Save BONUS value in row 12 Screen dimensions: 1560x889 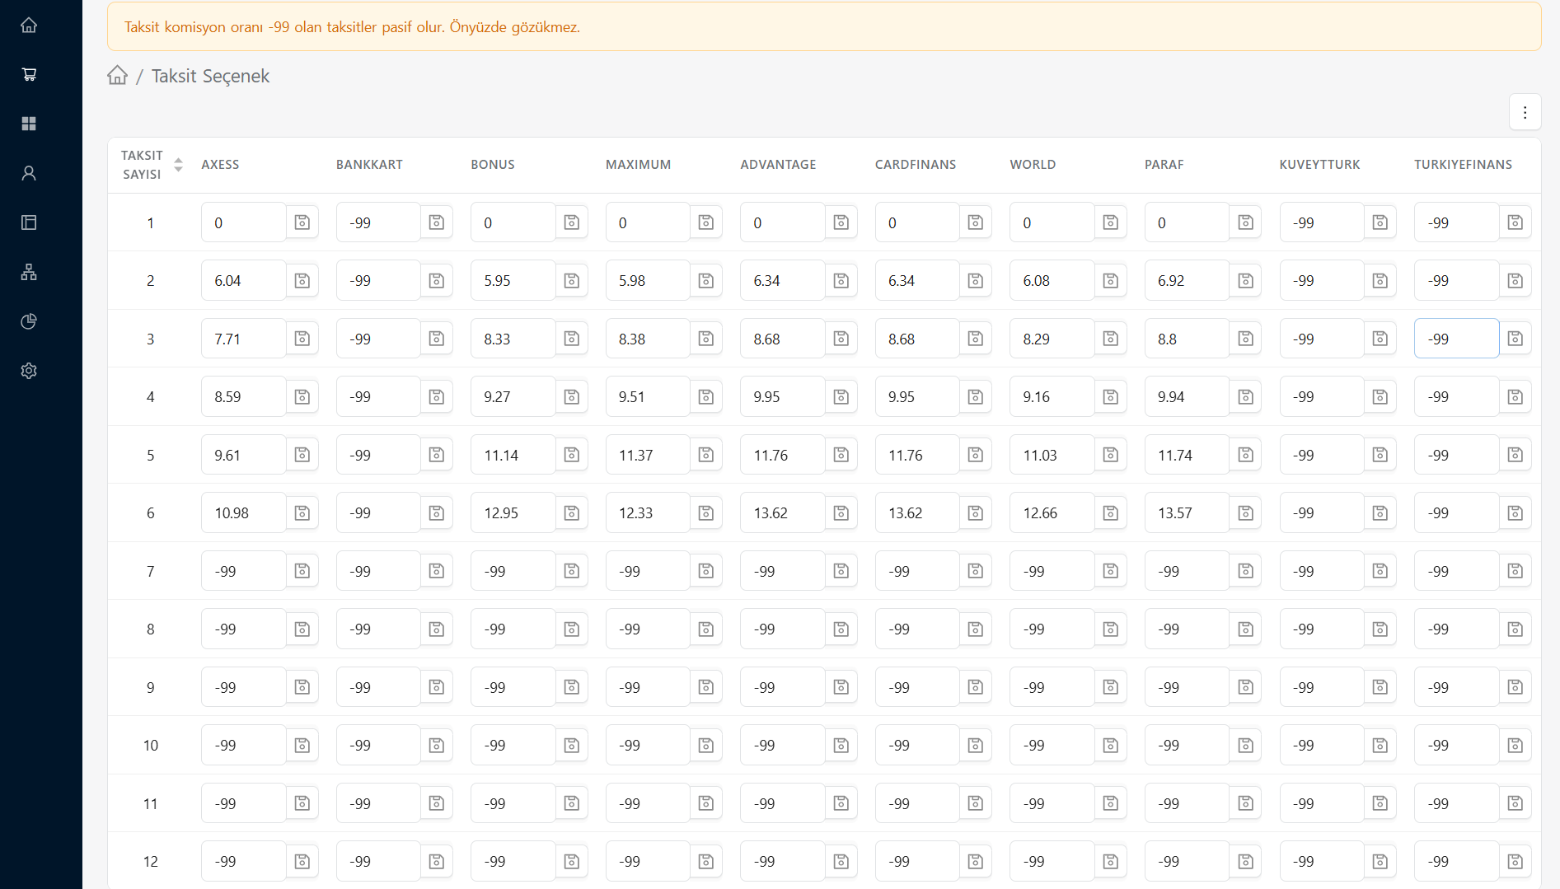572,862
